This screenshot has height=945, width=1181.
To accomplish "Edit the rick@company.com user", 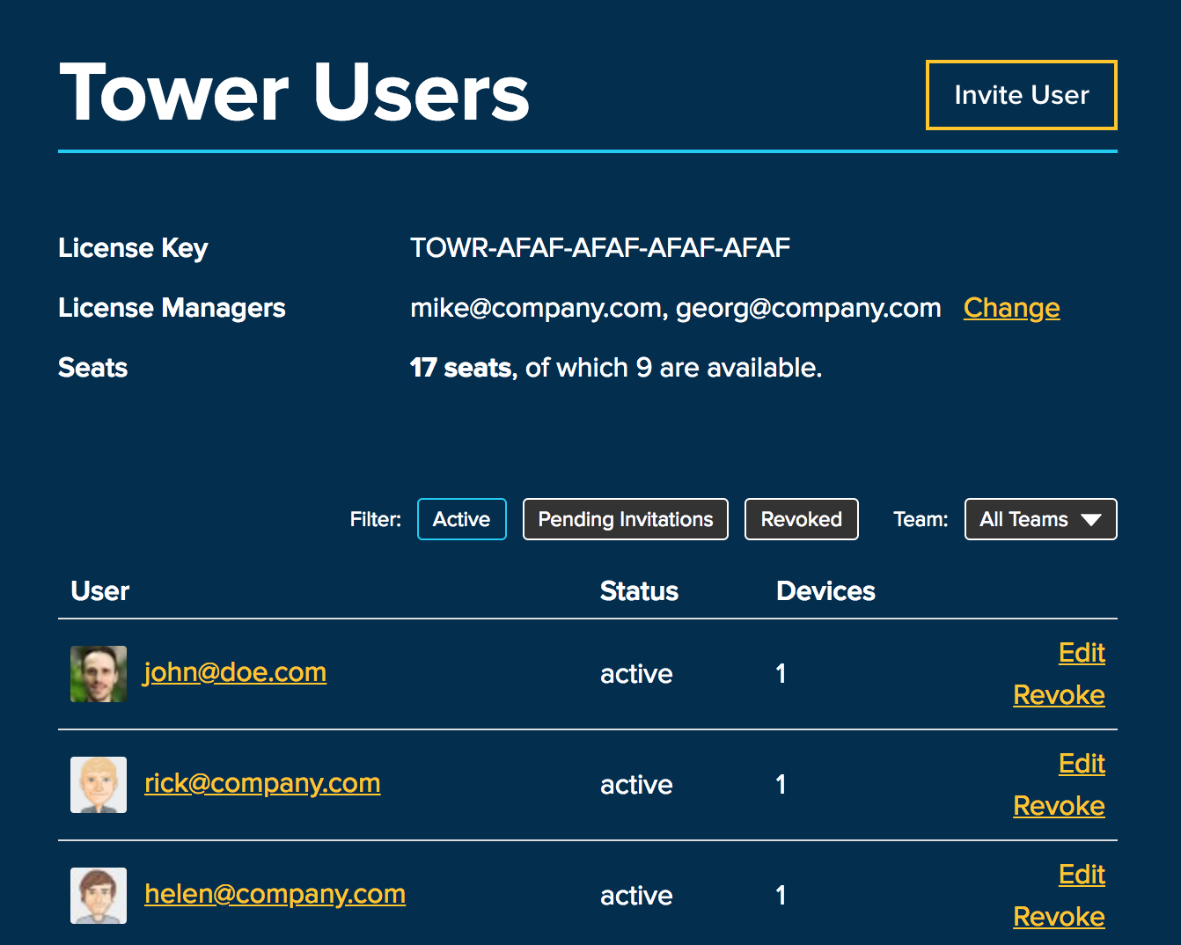I will click(x=1082, y=764).
